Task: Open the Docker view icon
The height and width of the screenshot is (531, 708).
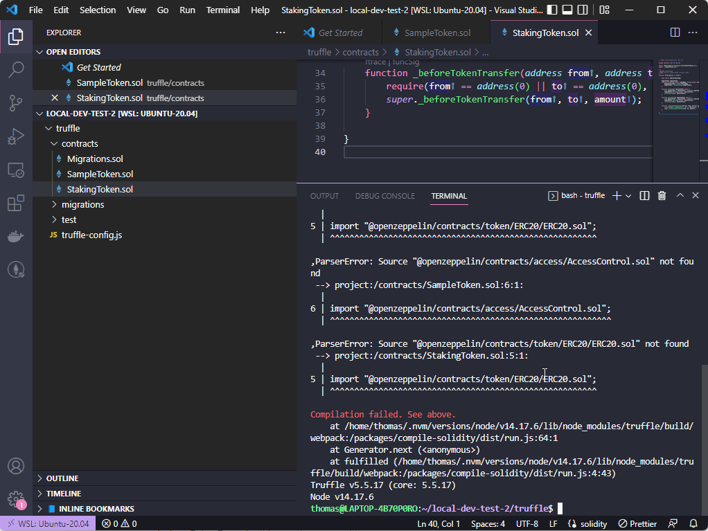Action: pos(16,236)
